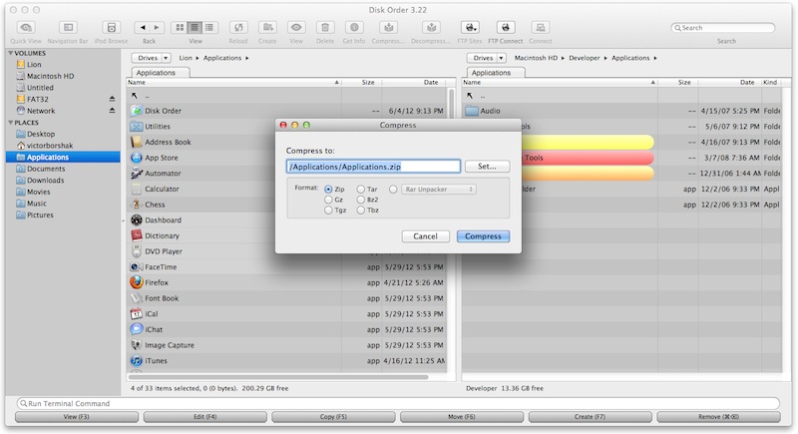Open the Navigation Bar toolbar icon
The image size is (798, 434).
point(67,27)
